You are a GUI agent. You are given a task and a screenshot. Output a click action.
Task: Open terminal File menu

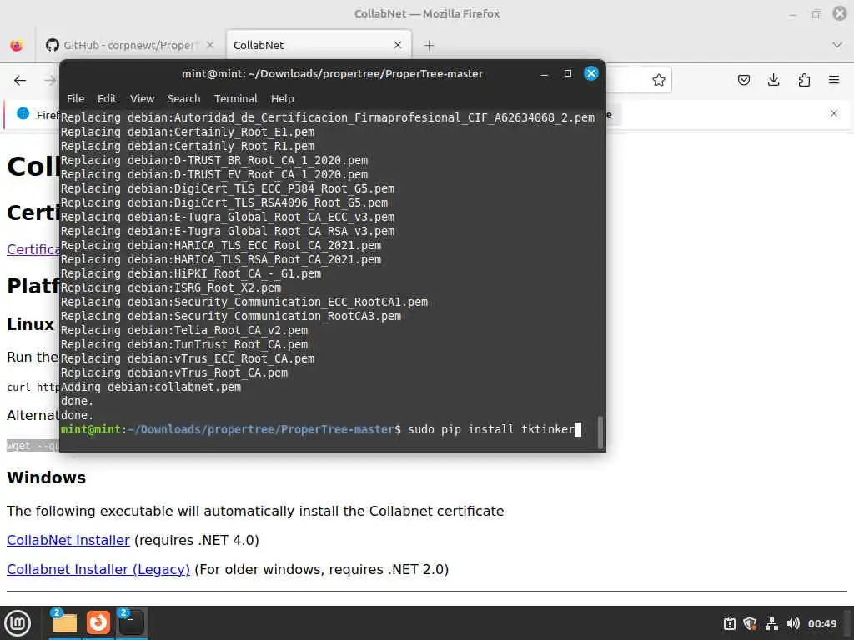click(x=75, y=98)
